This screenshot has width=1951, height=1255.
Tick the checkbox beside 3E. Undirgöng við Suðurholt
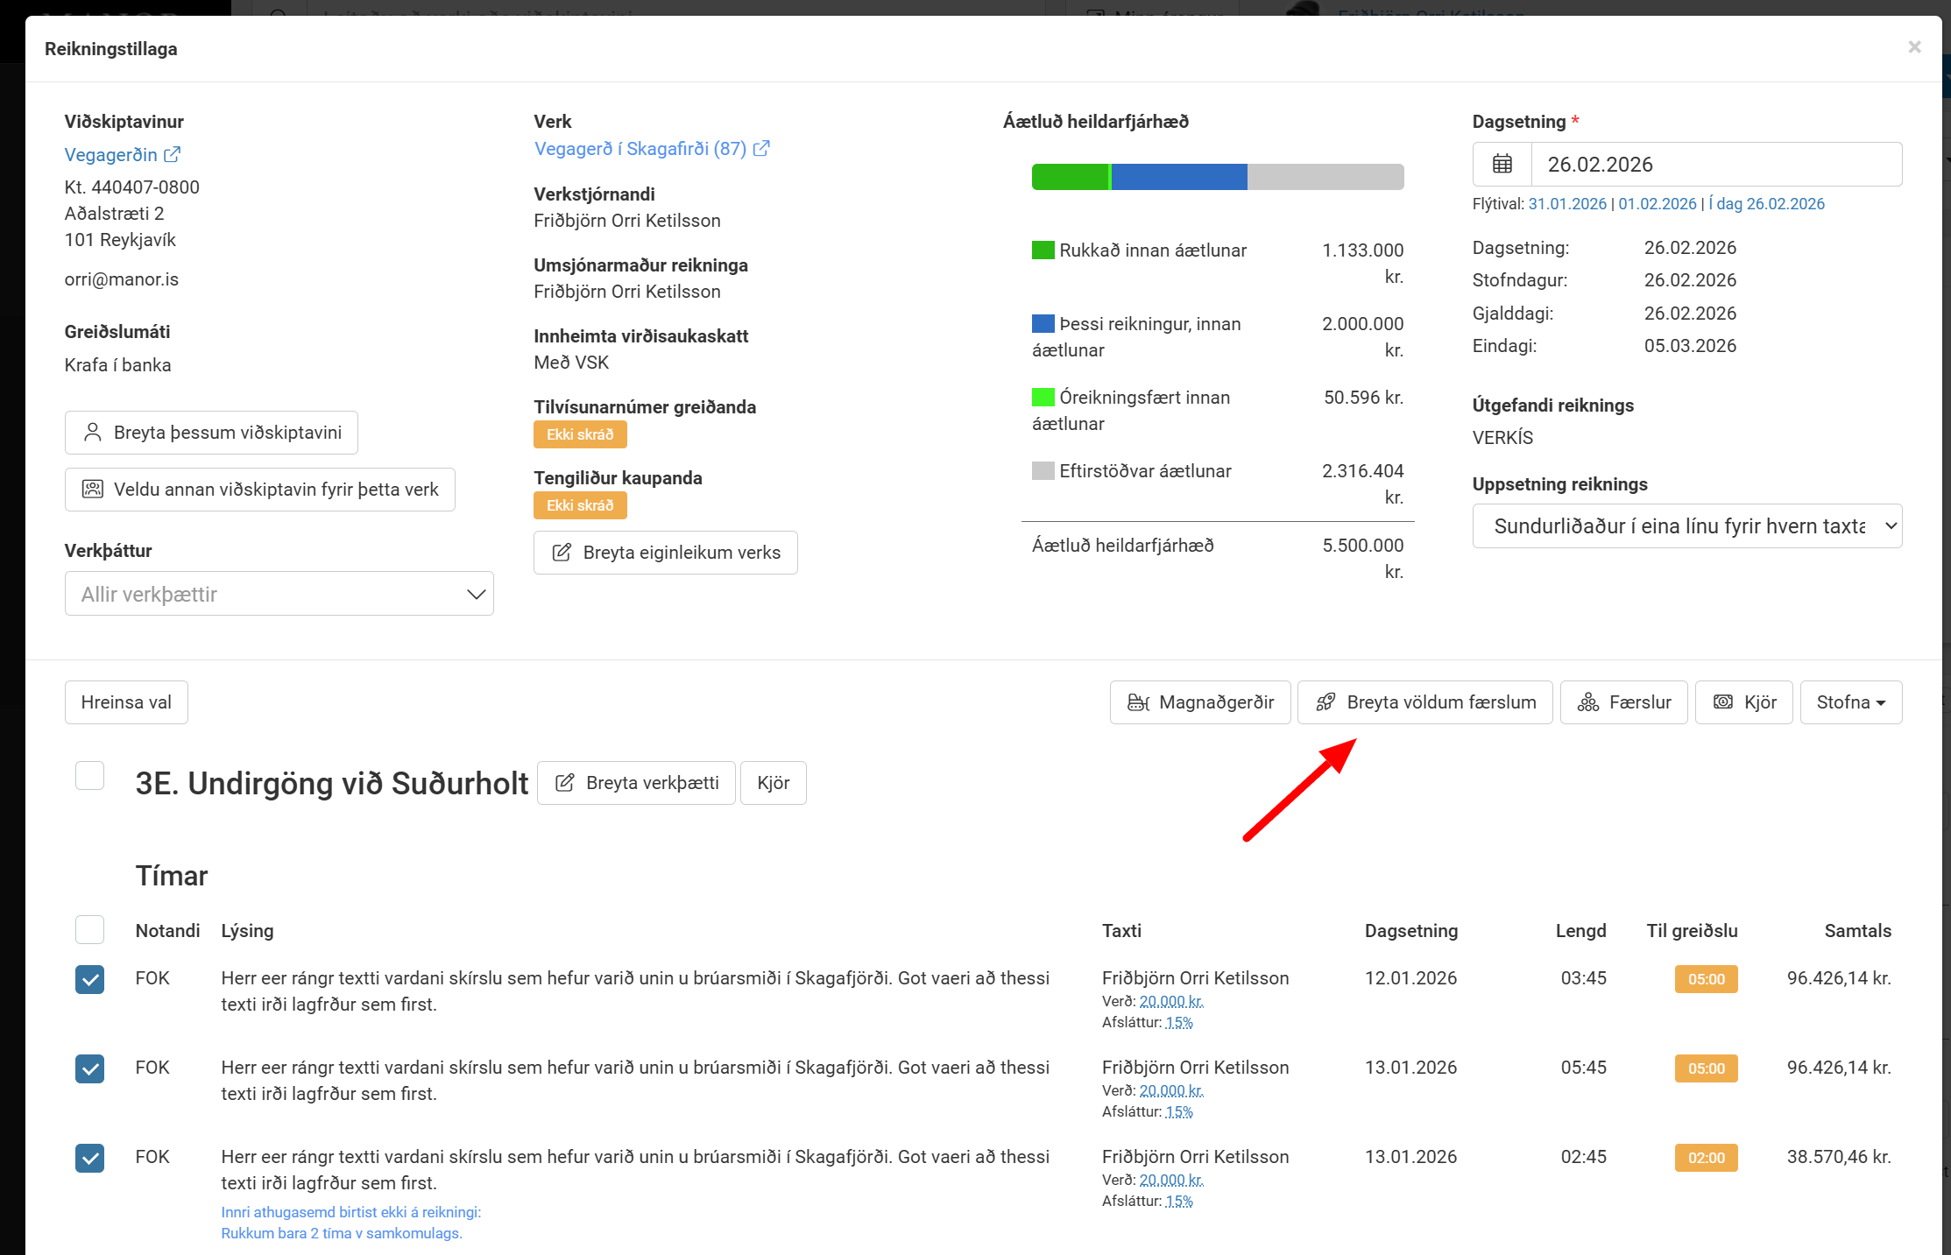coord(89,775)
